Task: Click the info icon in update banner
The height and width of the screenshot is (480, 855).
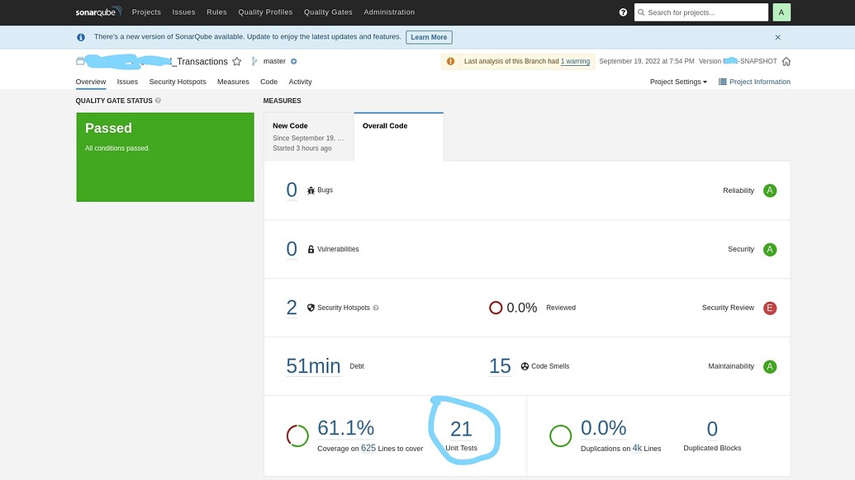Action: (x=80, y=36)
